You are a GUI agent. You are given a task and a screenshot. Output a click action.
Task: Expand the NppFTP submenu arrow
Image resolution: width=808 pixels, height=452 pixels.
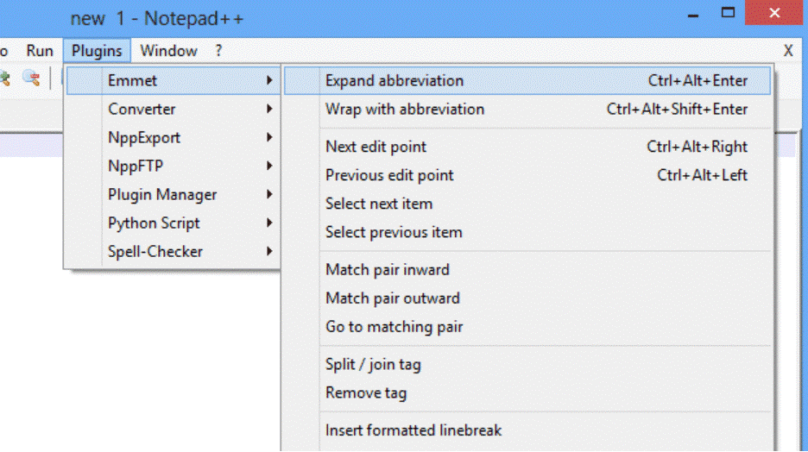(x=269, y=166)
